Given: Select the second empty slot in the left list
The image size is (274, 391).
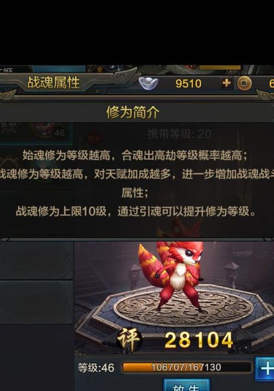Looking at the screenshot, I should tap(36, 302).
